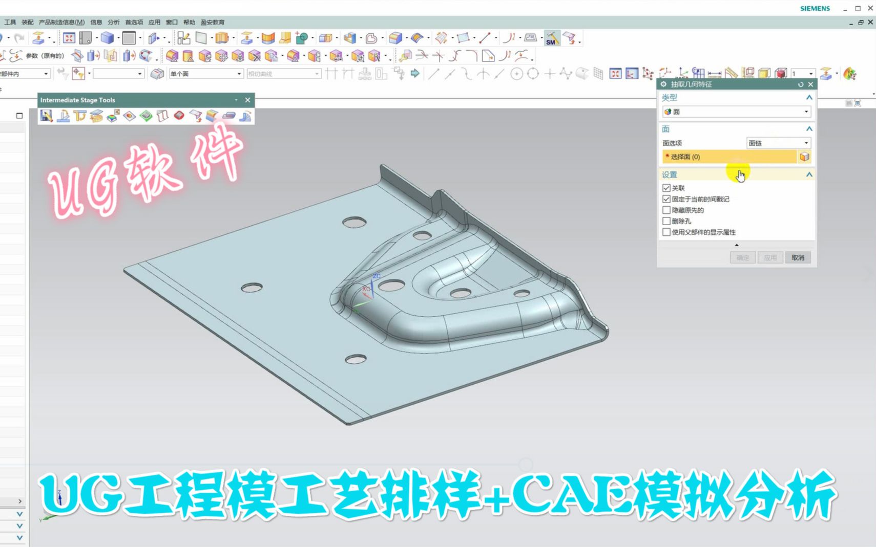Image resolution: width=876 pixels, height=547 pixels.
Task: Click the 取消 button in the dialog
Action: pyautogui.click(x=798, y=257)
